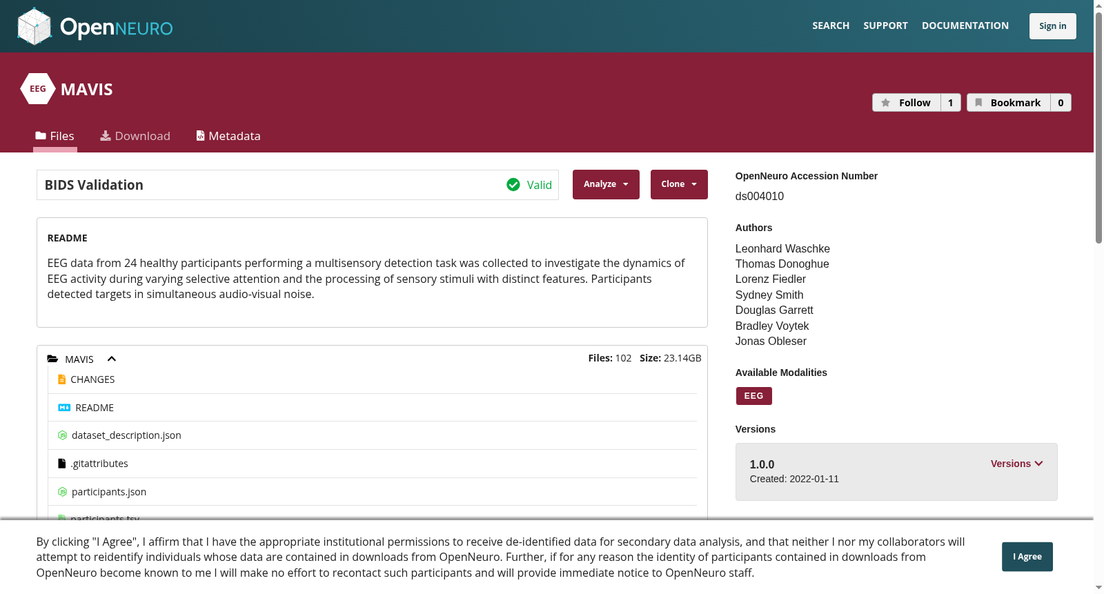Follow the MAVIS dataset
The image size is (1104, 594).
[x=907, y=103]
